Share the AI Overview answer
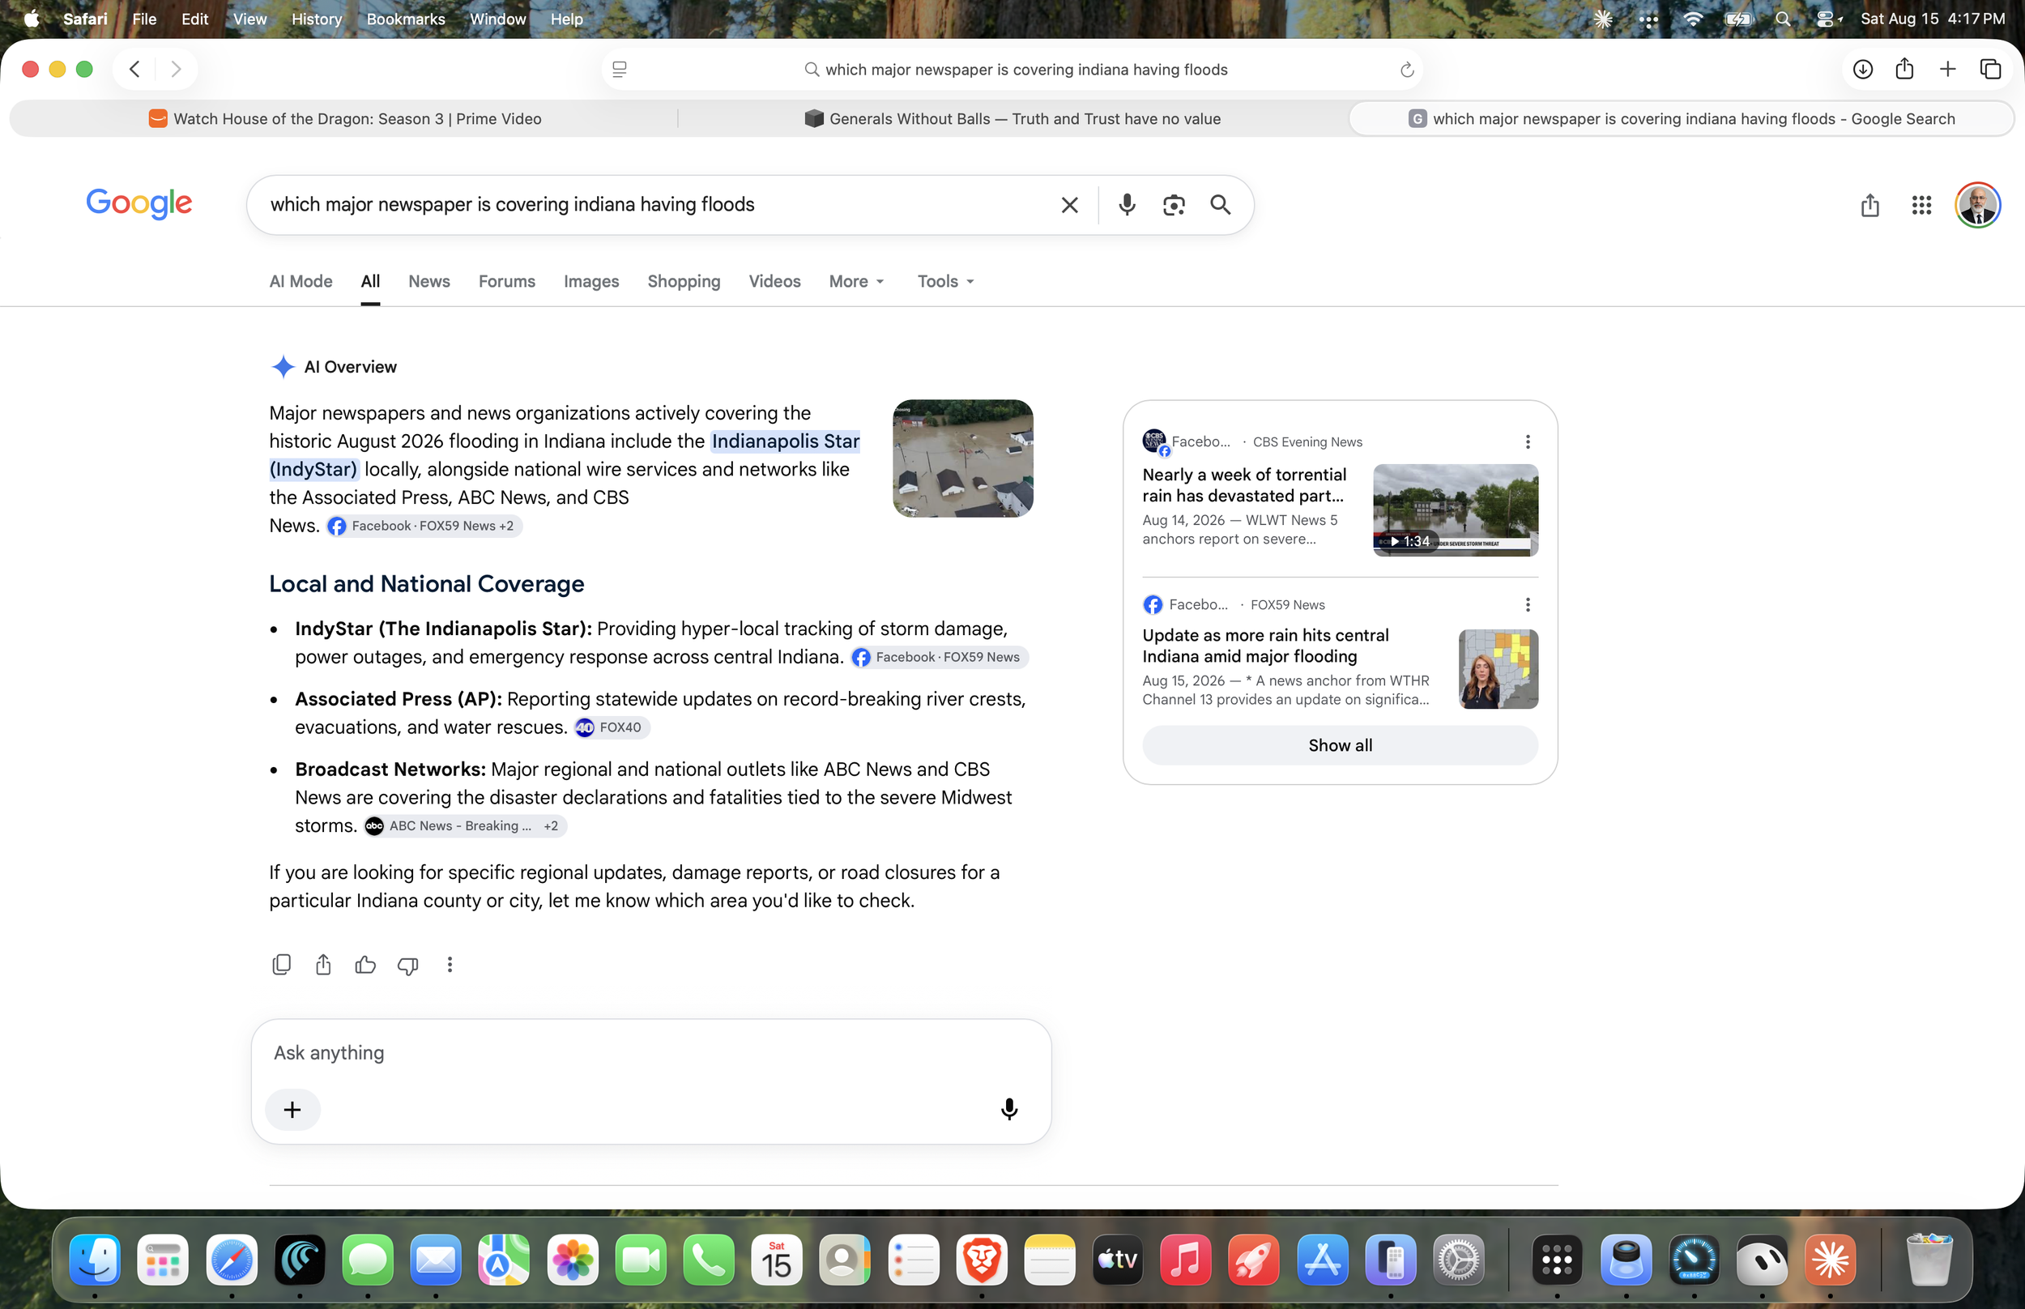This screenshot has height=1309, width=2025. (323, 965)
